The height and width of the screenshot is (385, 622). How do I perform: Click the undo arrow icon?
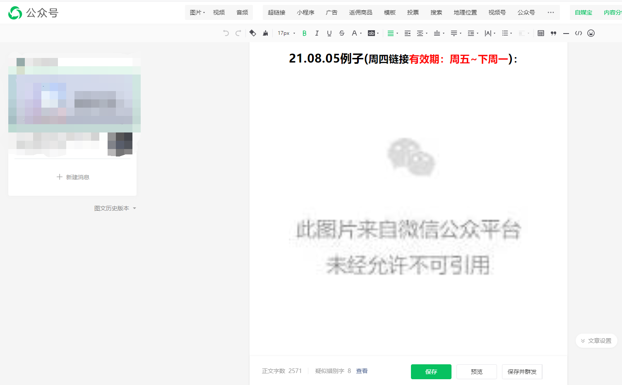click(x=226, y=33)
